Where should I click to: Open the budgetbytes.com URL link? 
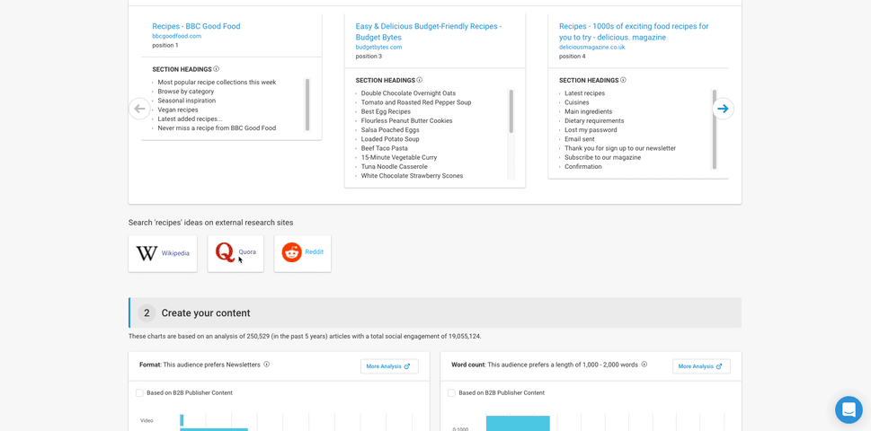pyautogui.click(x=378, y=47)
